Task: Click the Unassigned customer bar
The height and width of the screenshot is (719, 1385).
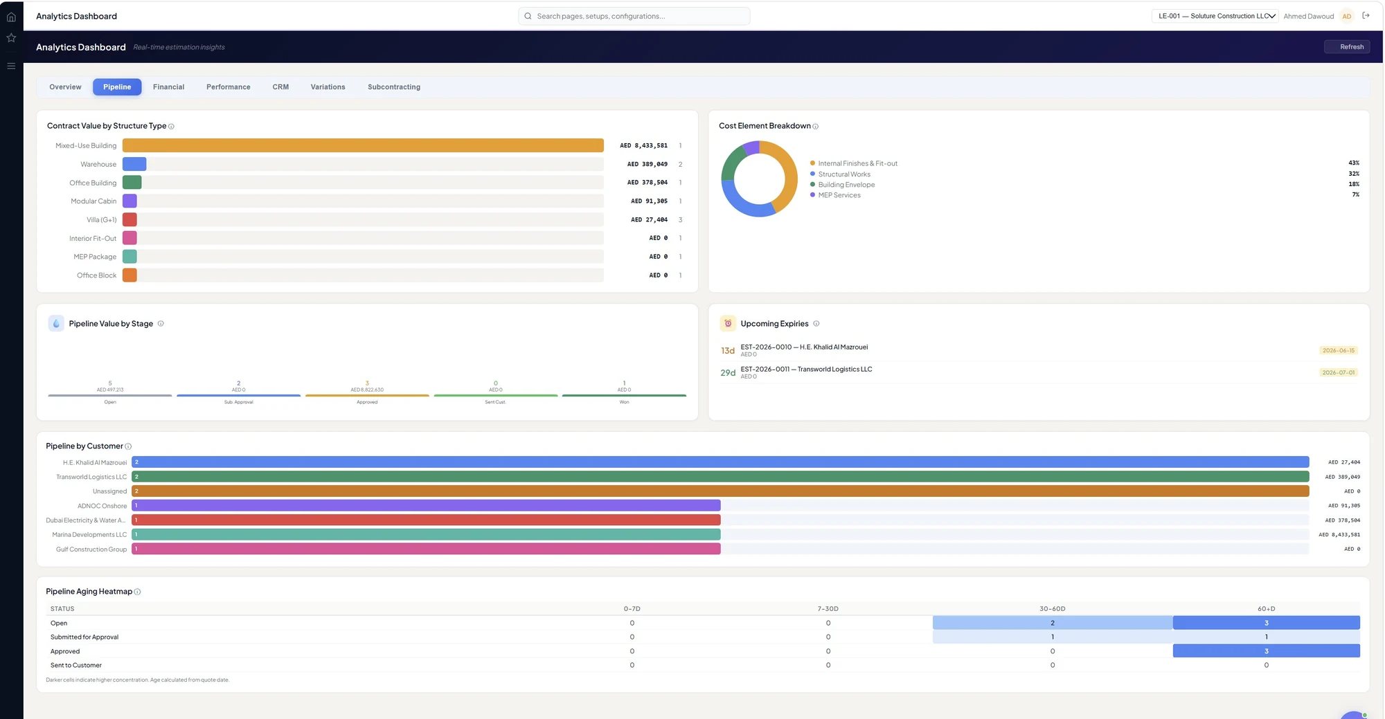Action: [720, 491]
